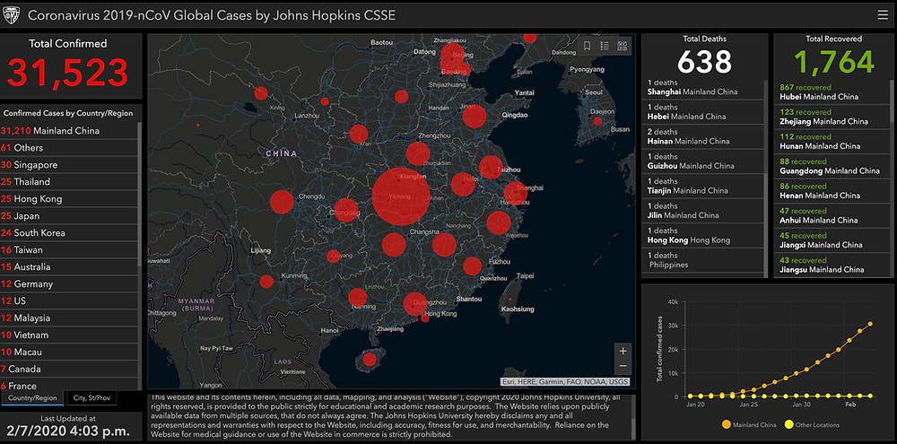Select the 24 South Korea row
Screen dimensions: 897x444
[x=69, y=233]
